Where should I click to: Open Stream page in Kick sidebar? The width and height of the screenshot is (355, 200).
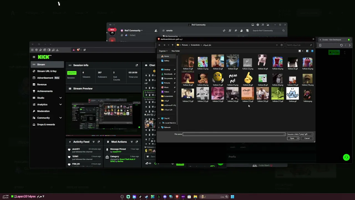47,64
